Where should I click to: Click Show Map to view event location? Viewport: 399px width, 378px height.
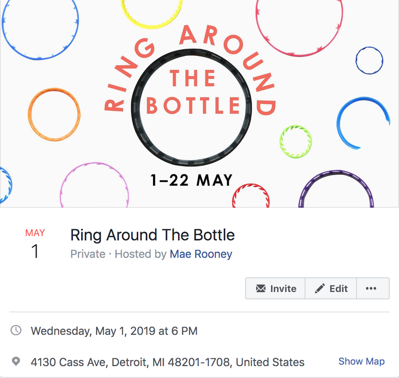pos(362,361)
